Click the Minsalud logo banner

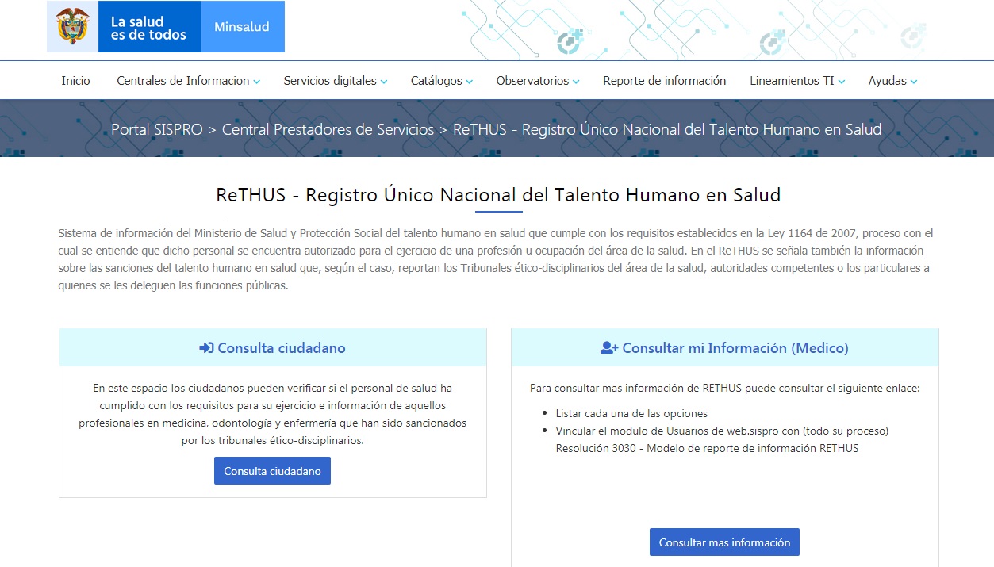pos(242,26)
